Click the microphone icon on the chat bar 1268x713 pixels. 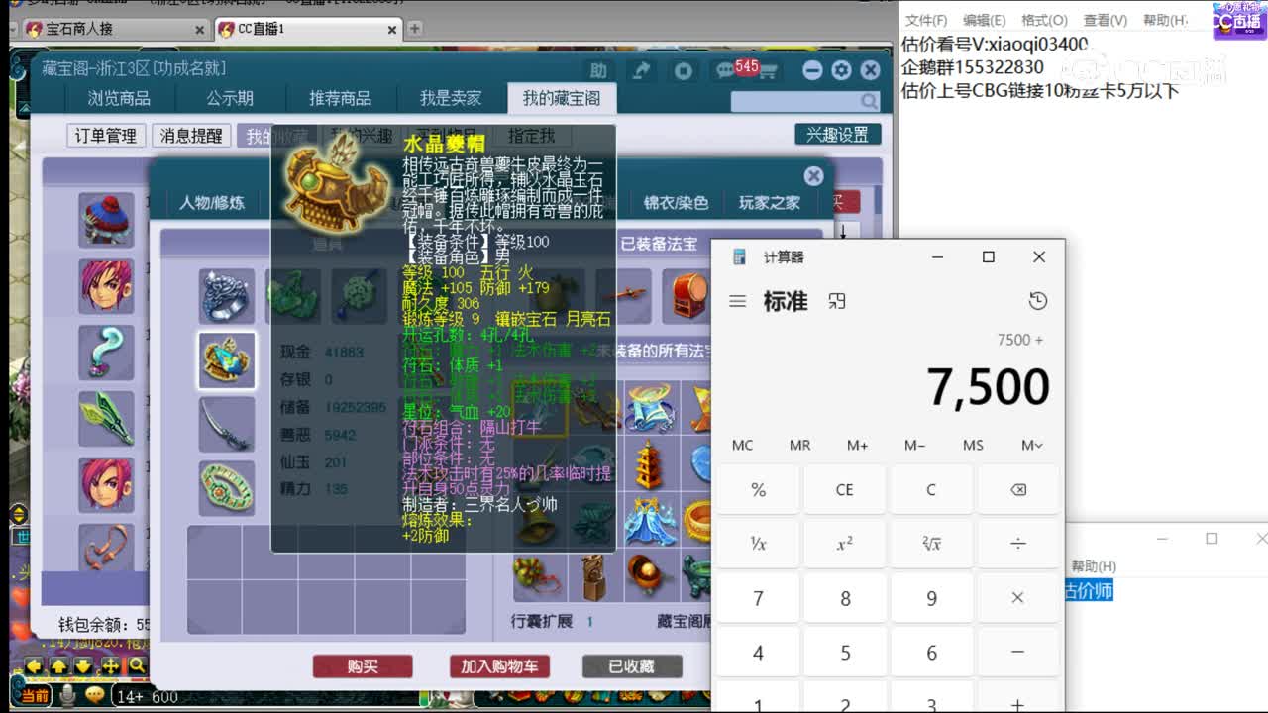click(x=66, y=696)
